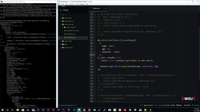Click the update indicator in status bar
The image size is (200, 112).
click(195, 105)
